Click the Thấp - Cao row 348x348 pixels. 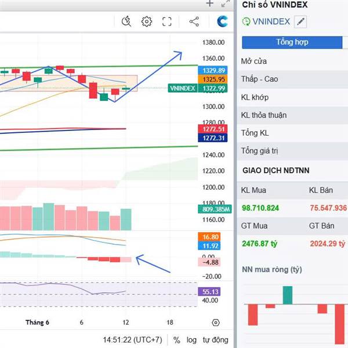[x=292, y=79]
